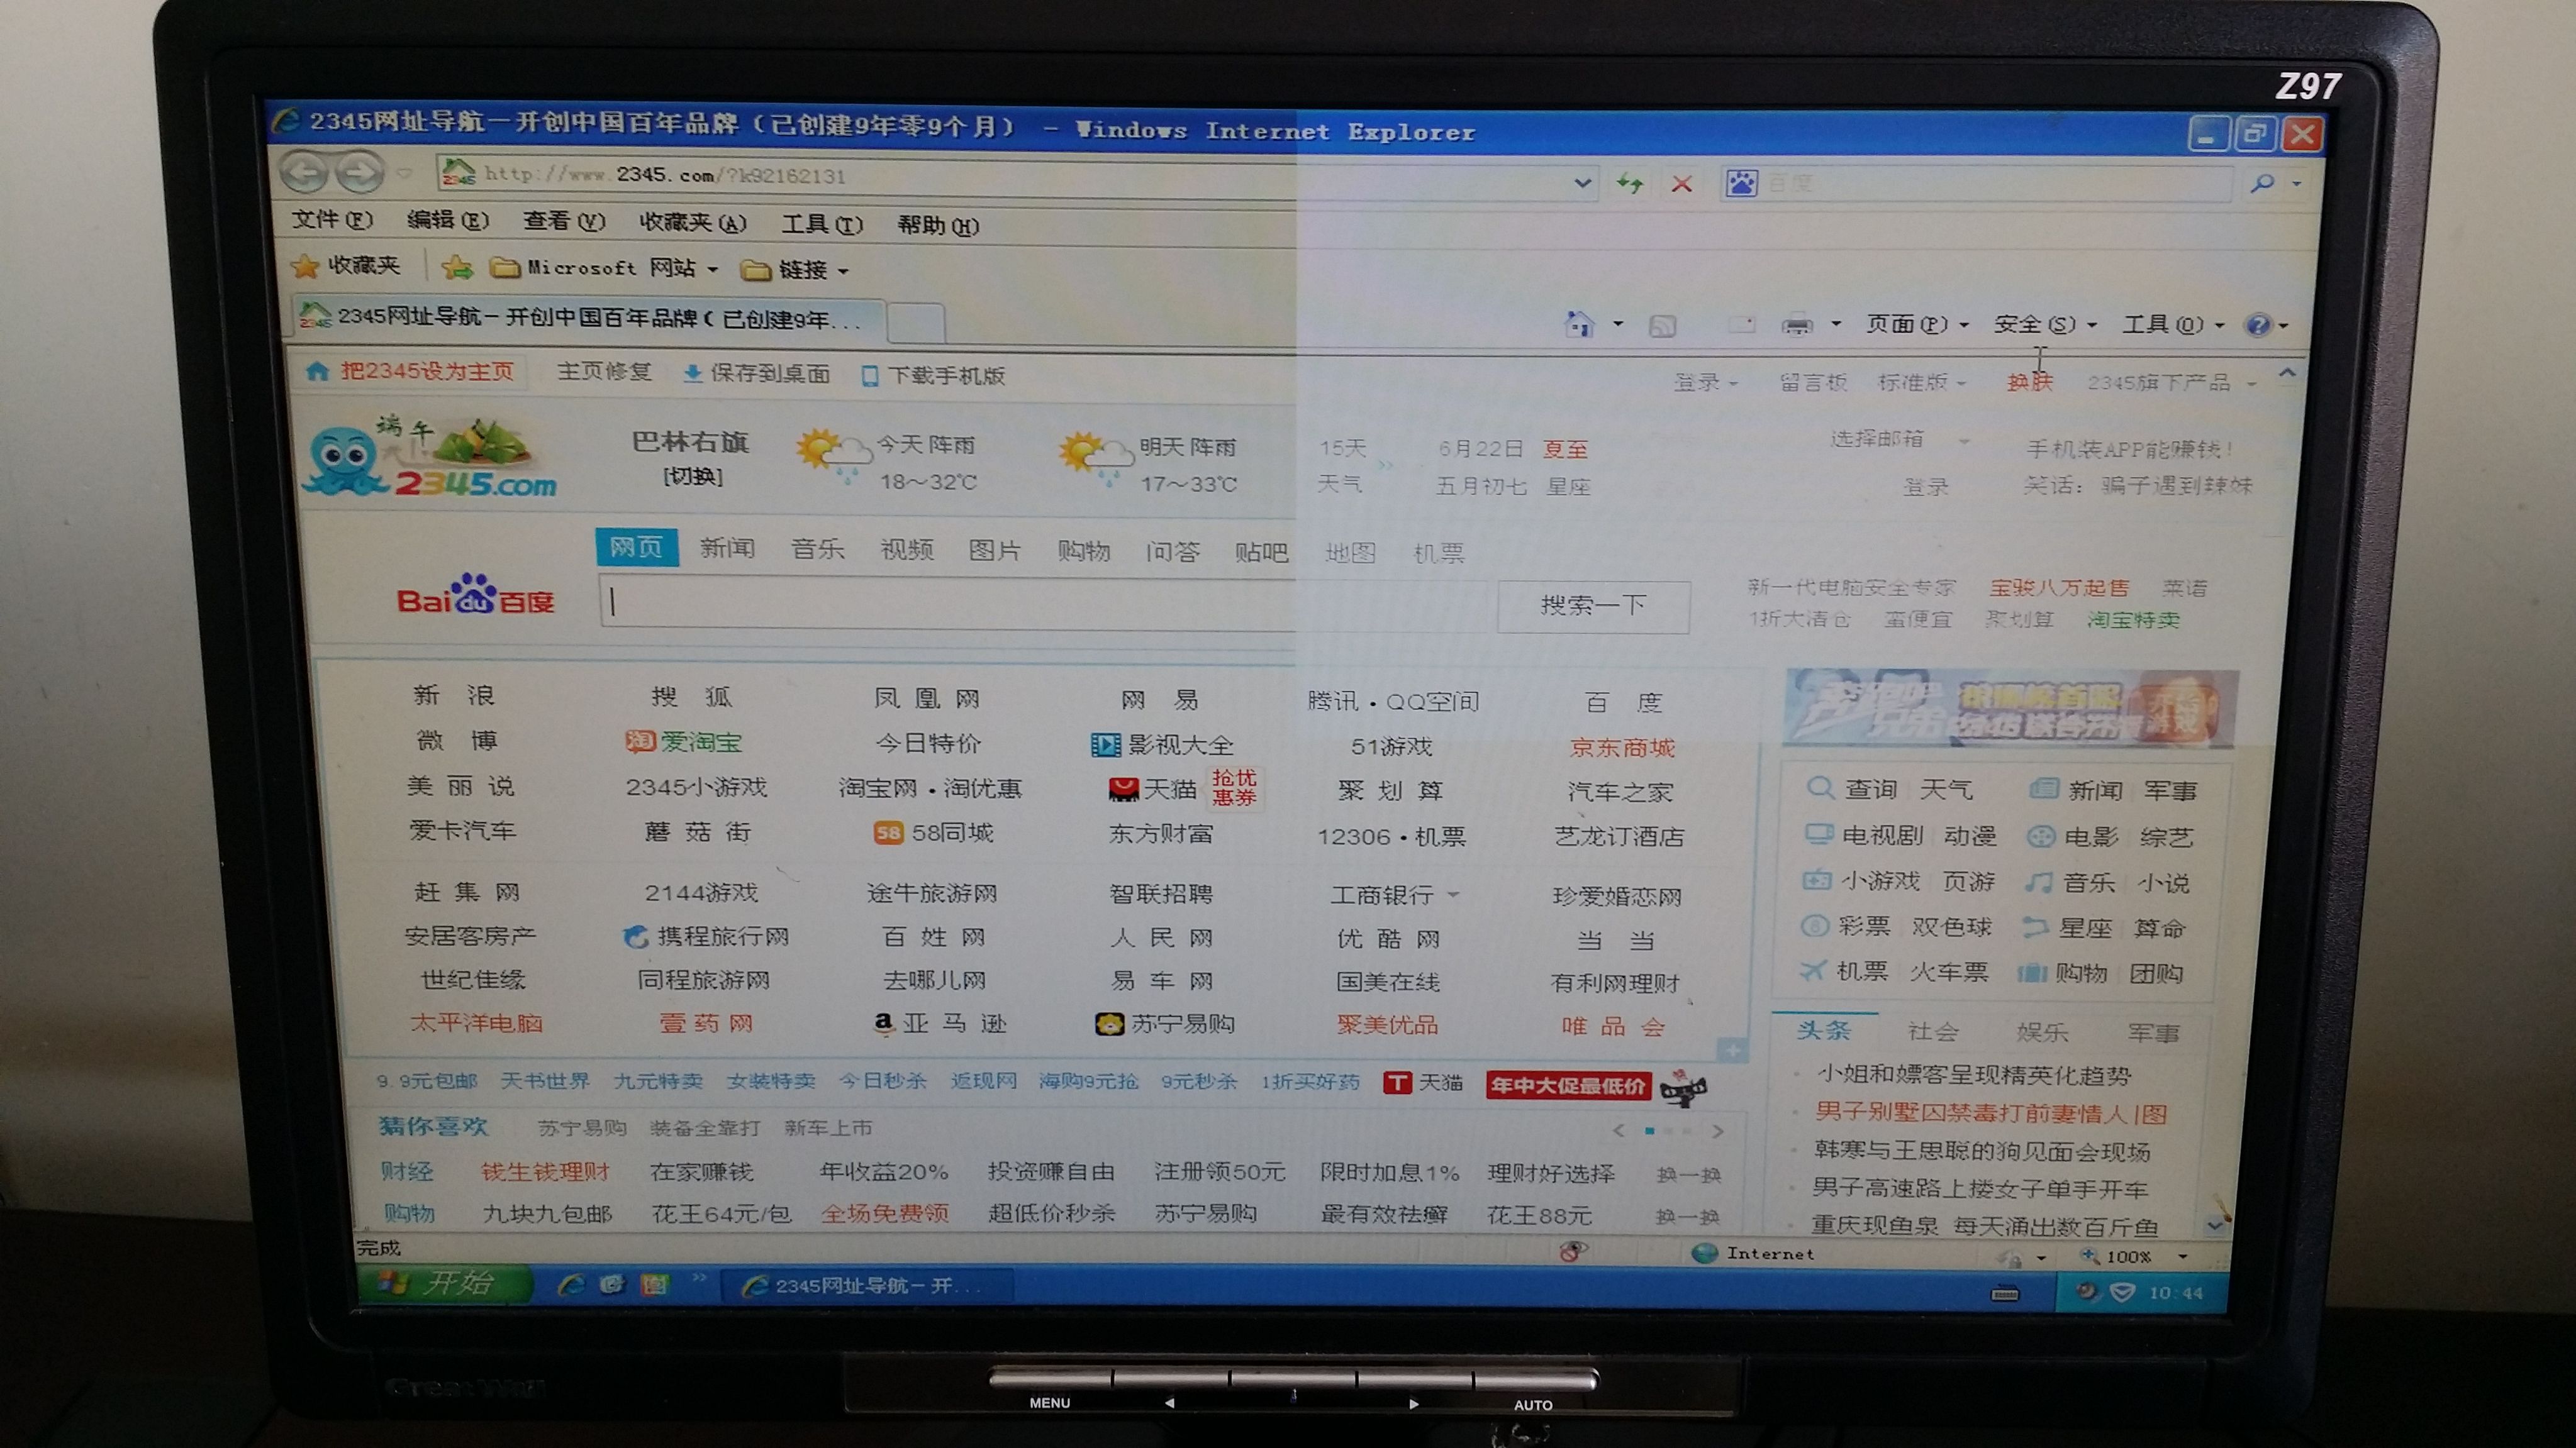The image size is (2576, 1448).
Task: Click the next arrow in 猜你喜欢 section
Action: click(1717, 1131)
